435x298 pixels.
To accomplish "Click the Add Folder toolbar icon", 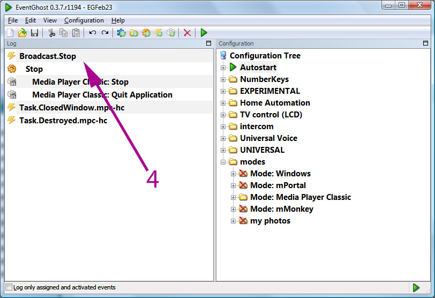I will (134, 33).
